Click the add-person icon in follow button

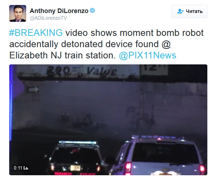(180, 11)
